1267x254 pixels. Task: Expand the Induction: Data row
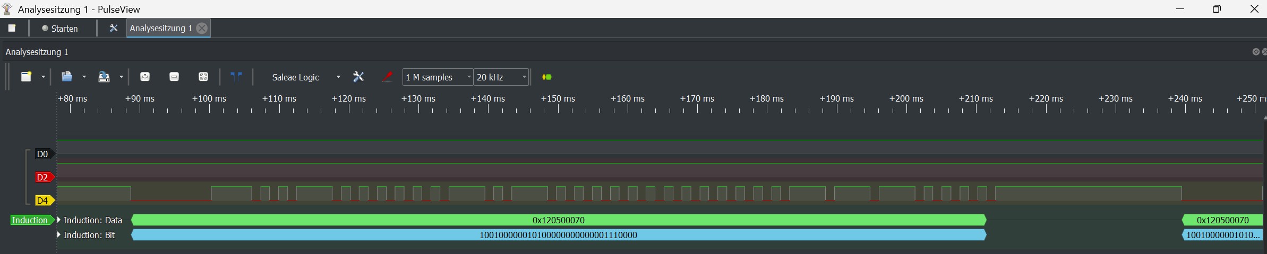point(59,220)
